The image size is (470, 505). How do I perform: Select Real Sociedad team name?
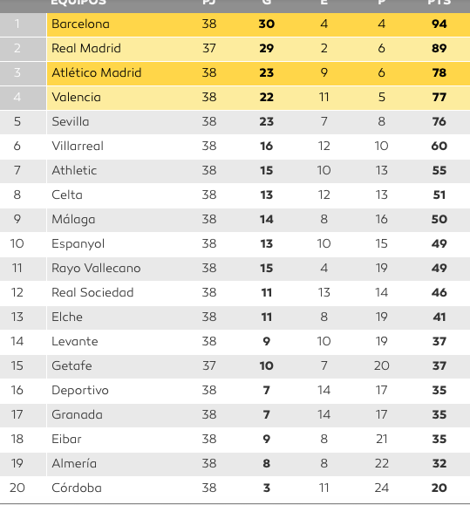coord(92,292)
